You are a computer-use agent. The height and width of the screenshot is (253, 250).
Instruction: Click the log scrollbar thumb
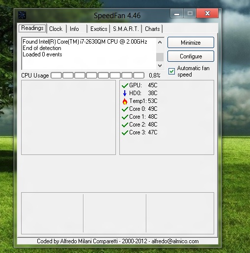point(160,57)
